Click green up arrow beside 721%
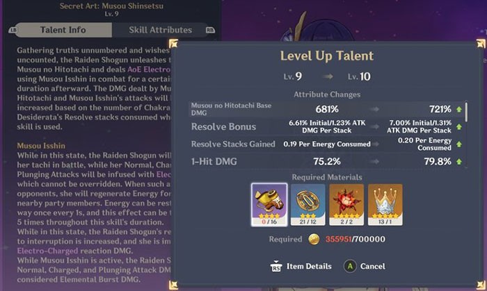The image size is (487, 291). pyautogui.click(x=459, y=110)
